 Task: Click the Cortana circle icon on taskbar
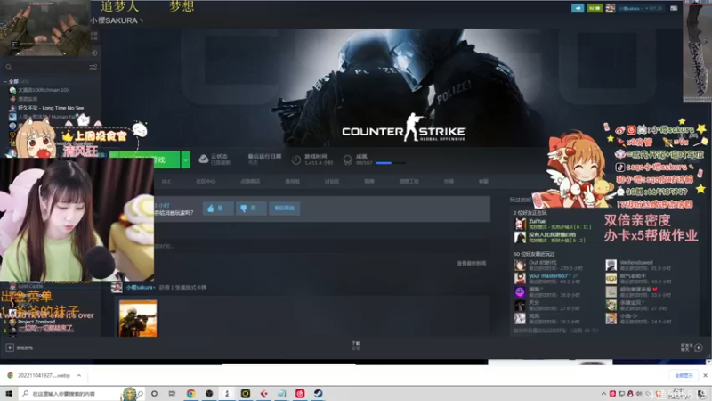[x=154, y=393]
